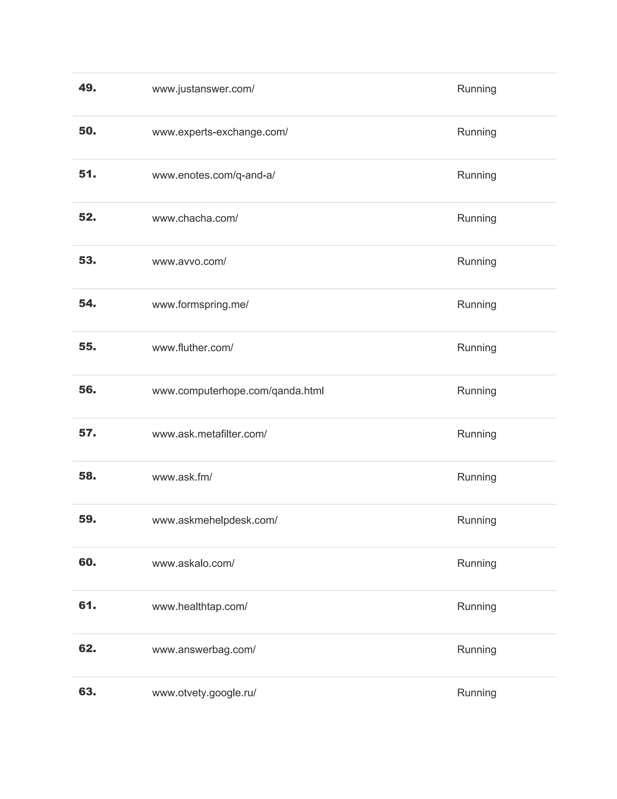Viewport: 617px width, 799px height.
Task: Click the Running status for chacha.com
Action: [476, 218]
